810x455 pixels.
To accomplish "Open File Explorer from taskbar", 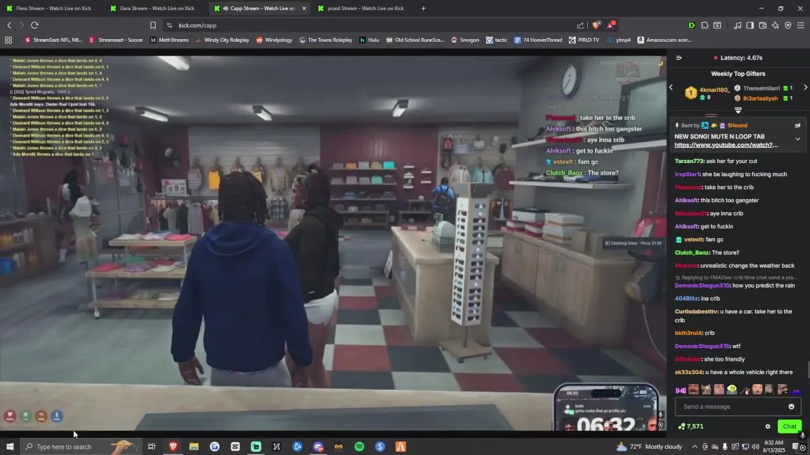I will pos(194,447).
